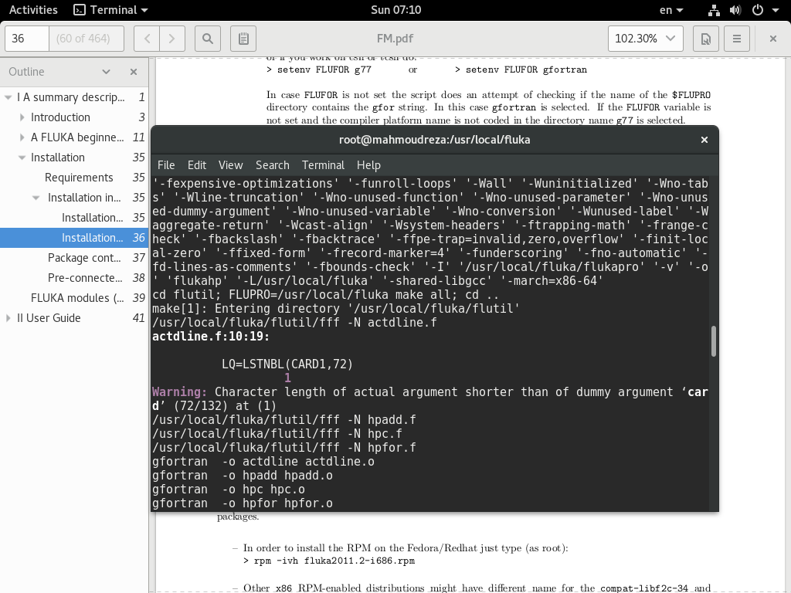Image resolution: width=791 pixels, height=593 pixels.
Task: Open the hamburger view options menu
Action: pyautogui.click(x=736, y=39)
